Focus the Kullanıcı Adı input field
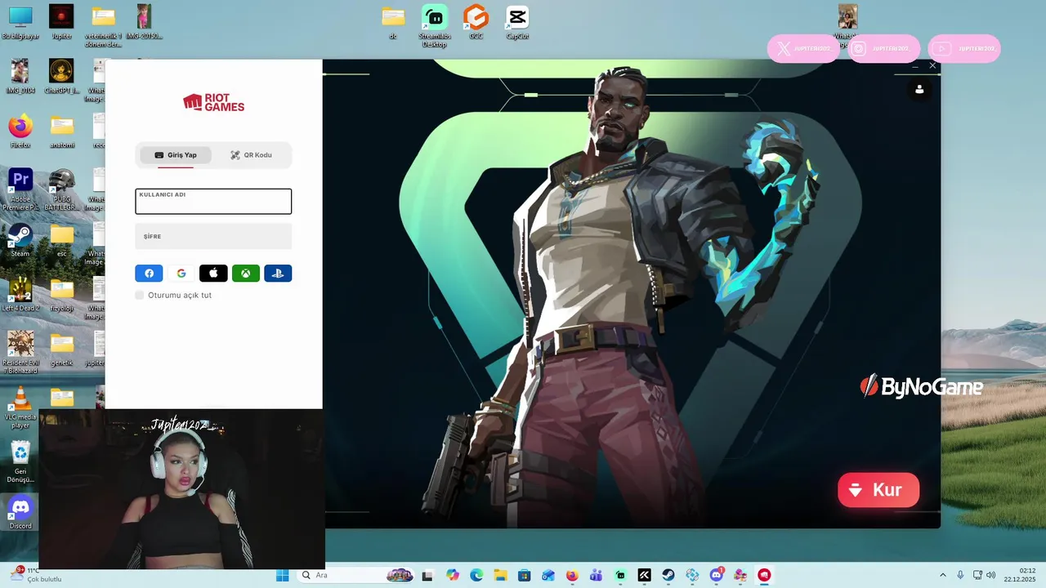 tap(213, 202)
